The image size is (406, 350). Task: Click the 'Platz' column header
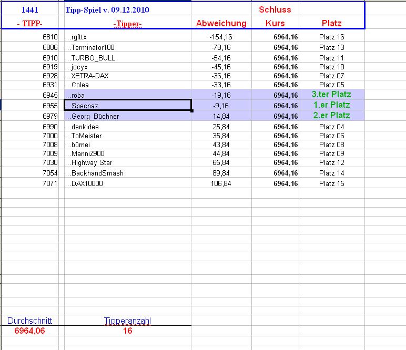[x=332, y=23]
